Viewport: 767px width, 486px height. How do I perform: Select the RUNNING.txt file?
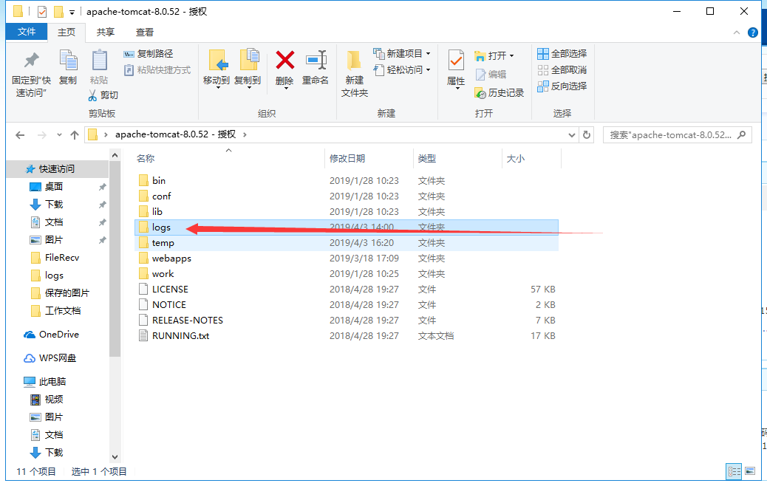[x=347, y=336]
